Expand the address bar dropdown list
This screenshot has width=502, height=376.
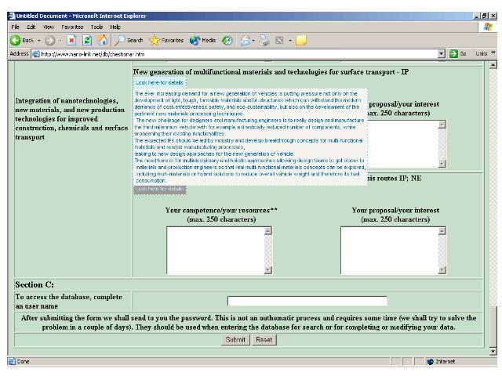point(442,54)
